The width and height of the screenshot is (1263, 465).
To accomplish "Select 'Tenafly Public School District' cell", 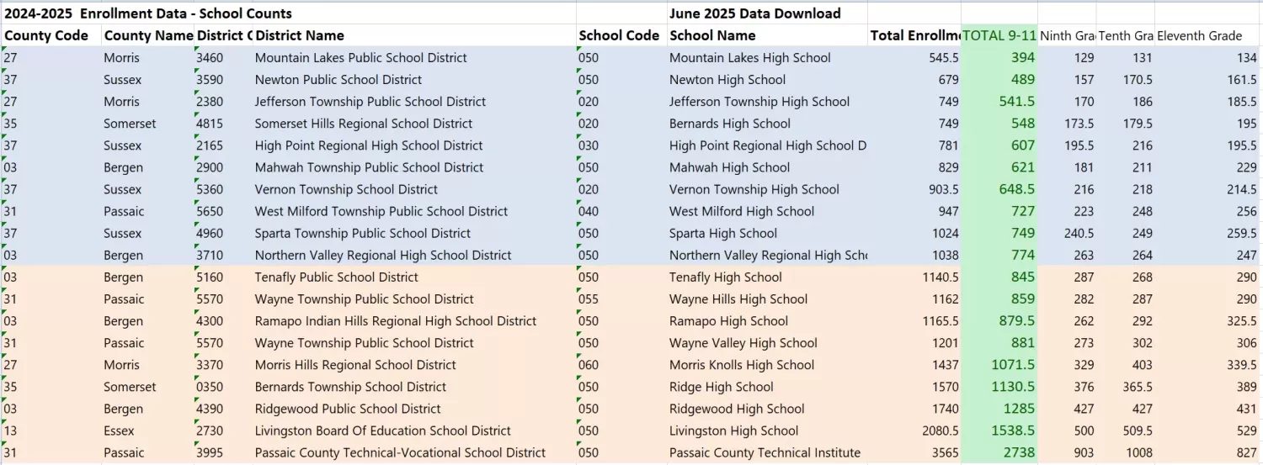I will 413,277.
